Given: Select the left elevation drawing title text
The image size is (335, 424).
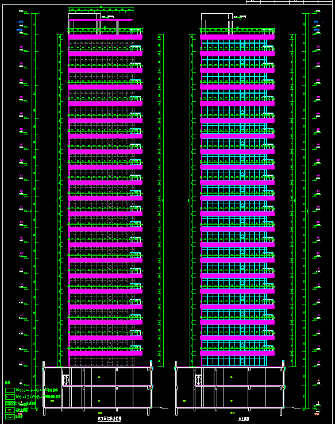Looking at the screenshot, I should point(110,419).
